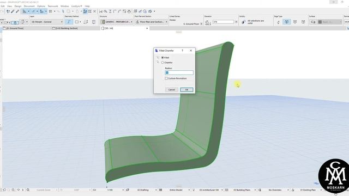The height and width of the screenshot is (196, 349).
Task: Select the hidden edge type icon
Action: (278, 22)
